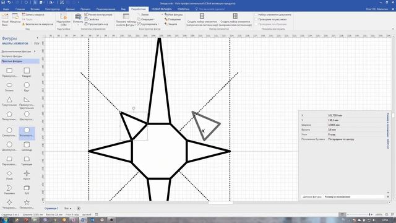Select the Треугольник shape
Screen dimensions: 396x223
coord(9,101)
